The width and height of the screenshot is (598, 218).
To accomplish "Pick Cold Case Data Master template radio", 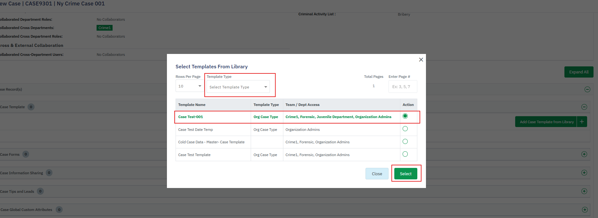I will pos(405,142).
